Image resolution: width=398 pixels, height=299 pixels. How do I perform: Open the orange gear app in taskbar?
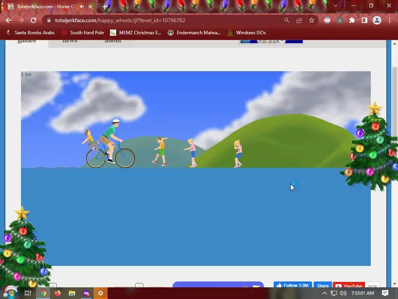101,293
